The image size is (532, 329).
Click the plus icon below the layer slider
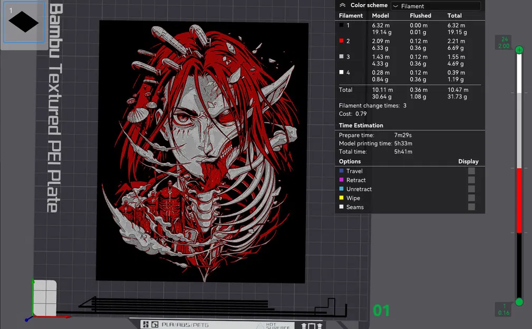click(x=519, y=302)
